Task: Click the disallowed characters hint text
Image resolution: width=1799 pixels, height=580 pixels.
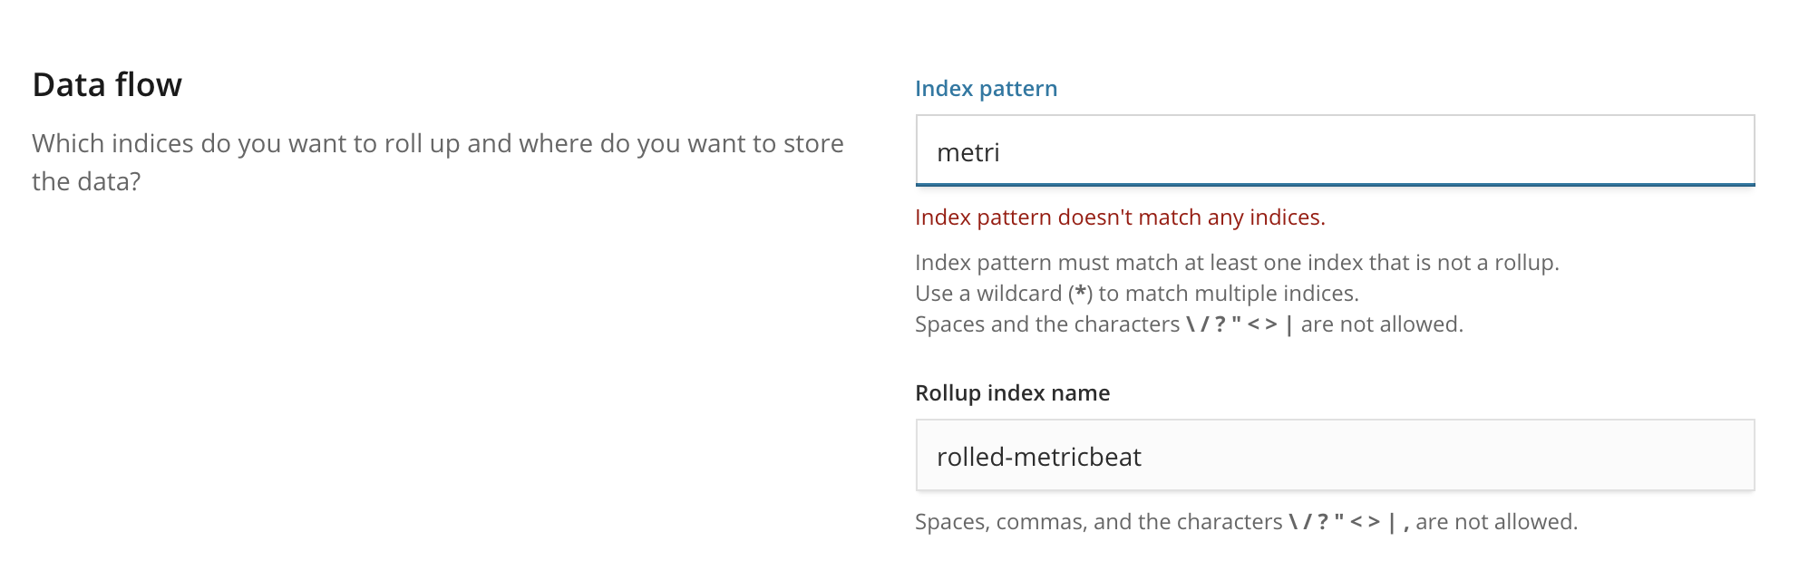Action: point(1190,324)
